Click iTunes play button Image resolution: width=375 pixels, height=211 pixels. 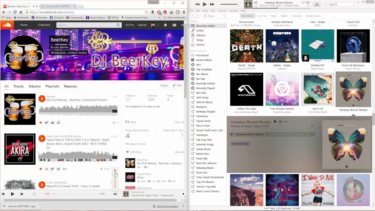[x=204, y=4]
